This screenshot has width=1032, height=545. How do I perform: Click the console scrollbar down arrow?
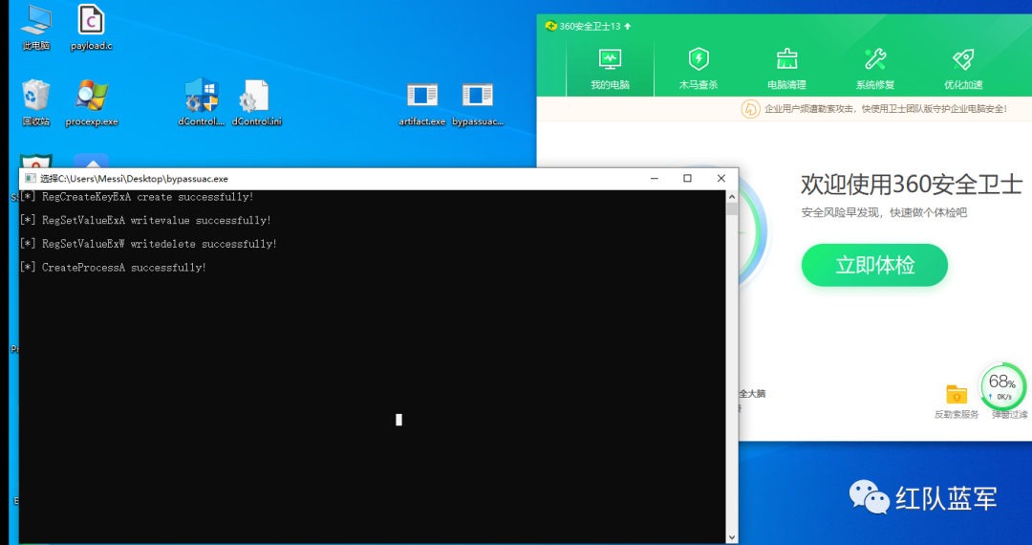[x=731, y=537]
